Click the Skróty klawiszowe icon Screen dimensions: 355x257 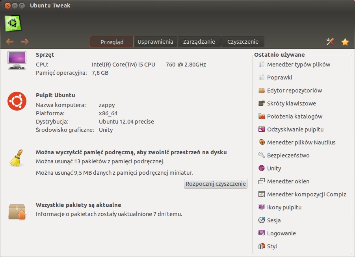coord(262,104)
